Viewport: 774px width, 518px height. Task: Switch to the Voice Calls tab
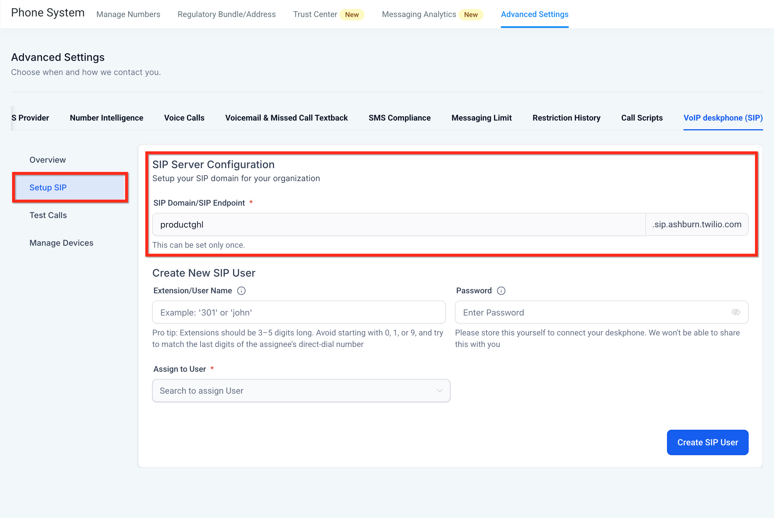click(184, 118)
